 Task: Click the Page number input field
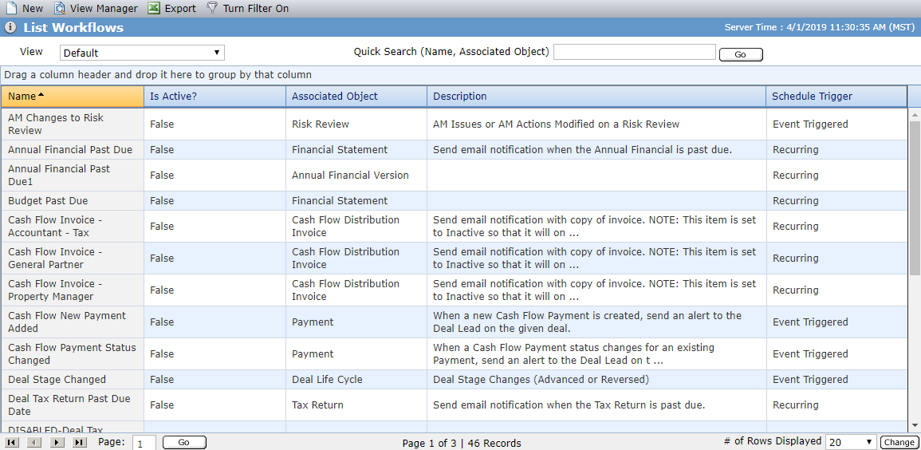pyautogui.click(x=144, y=442)
